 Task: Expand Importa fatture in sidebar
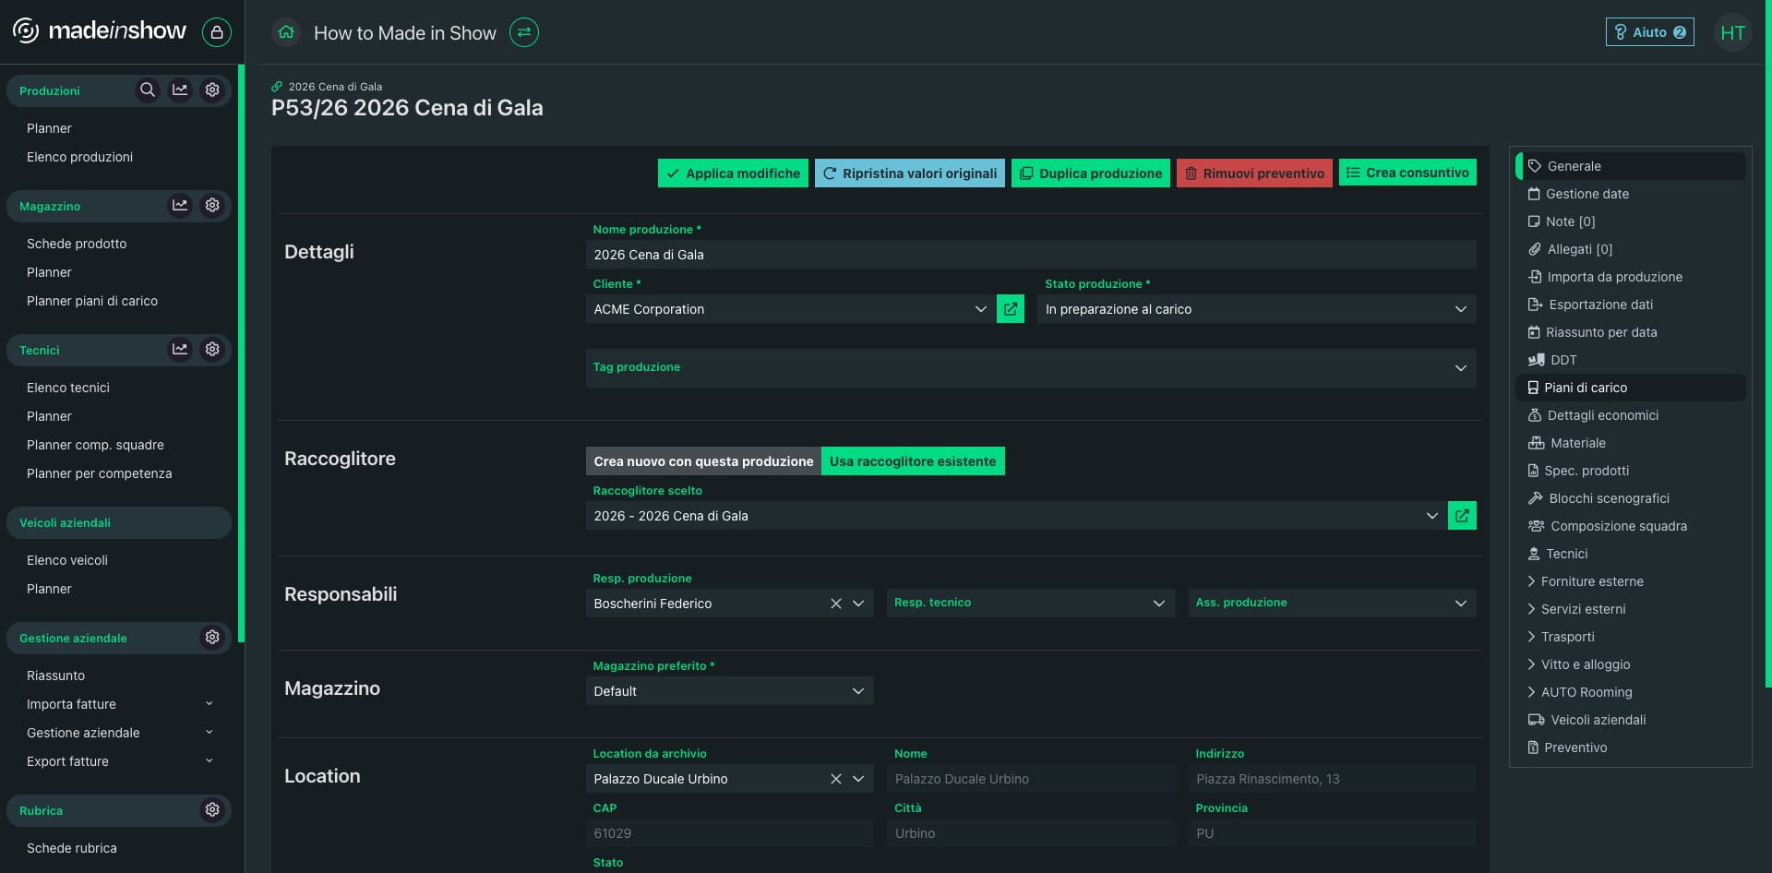[x=120, y=704]
